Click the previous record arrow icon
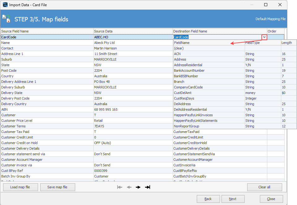This screenshot has width=297, height=205. pyautogui.click(x=129, y=187)
